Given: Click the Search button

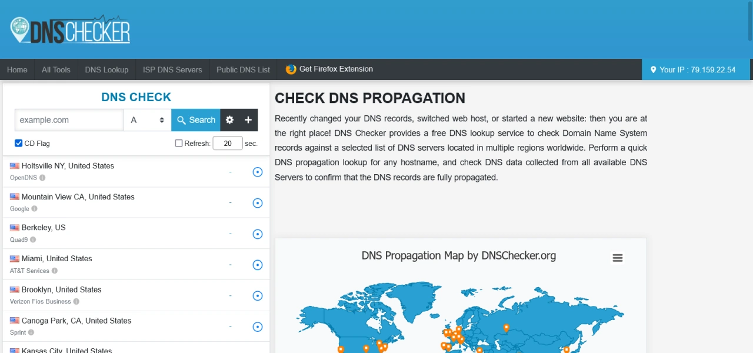Looking at the screenshot, I should coord(196,120).
